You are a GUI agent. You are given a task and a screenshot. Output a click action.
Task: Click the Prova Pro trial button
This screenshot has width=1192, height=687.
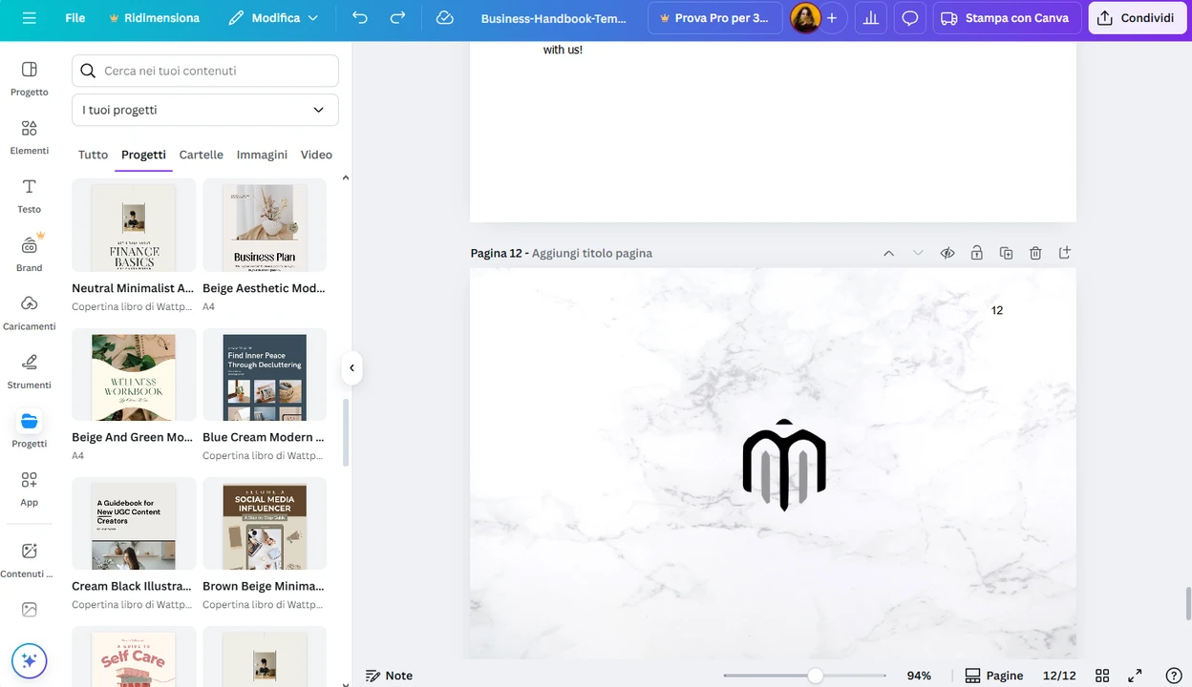click(714, 18)
